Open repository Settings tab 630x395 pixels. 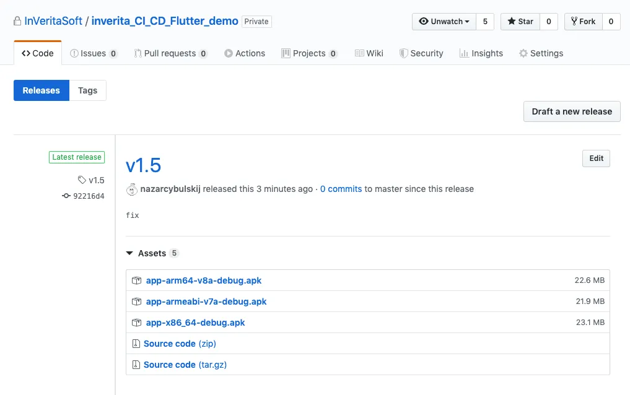541,53
